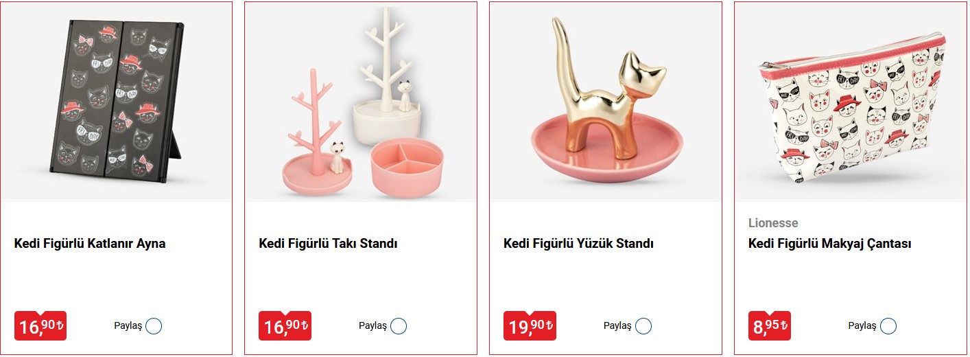This screenshot has width=970, height=357.
Task: Open the Kedi Figürlü Katlanır Ayna title
Action: click(90, 244)
